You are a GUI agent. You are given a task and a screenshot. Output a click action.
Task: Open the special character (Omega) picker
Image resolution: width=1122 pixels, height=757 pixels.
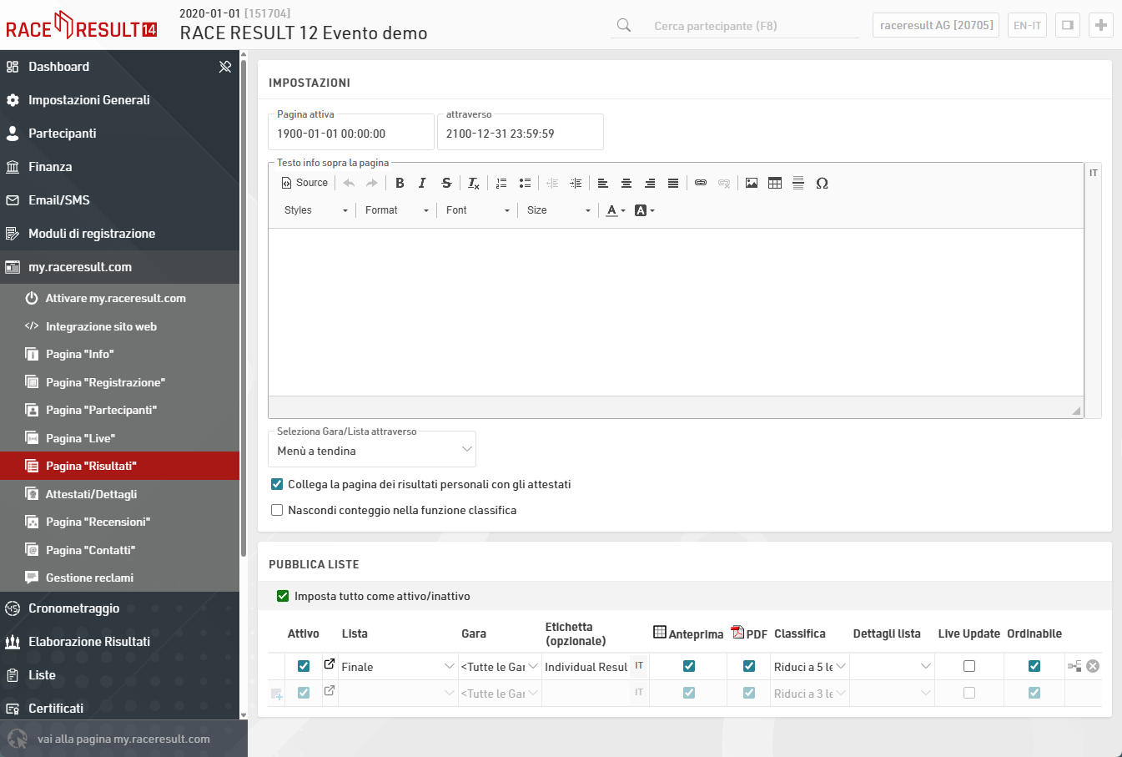822,183
